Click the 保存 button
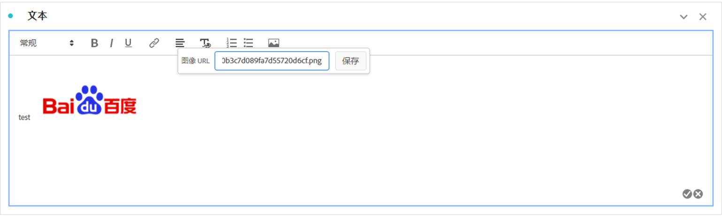722x216 pixels. pos(351,61)
